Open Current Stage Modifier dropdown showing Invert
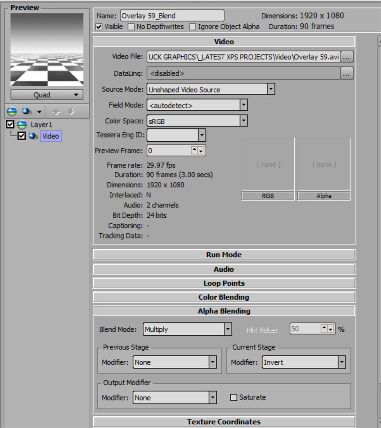Viewport: 381px width, 428px height. click(342, 362)
